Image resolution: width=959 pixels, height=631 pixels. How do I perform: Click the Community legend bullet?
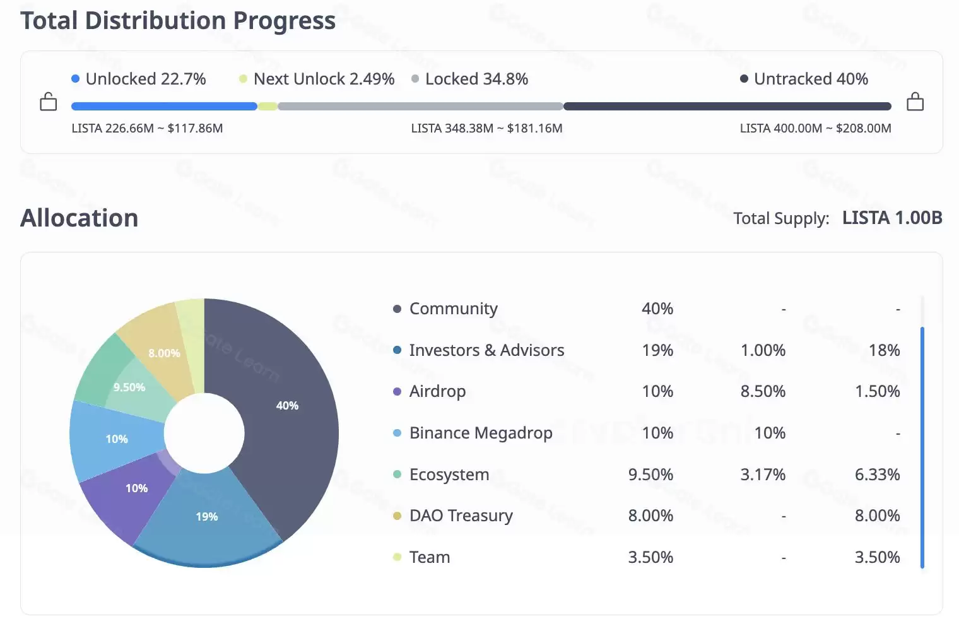pyautogui.click(x=397, y=309)
